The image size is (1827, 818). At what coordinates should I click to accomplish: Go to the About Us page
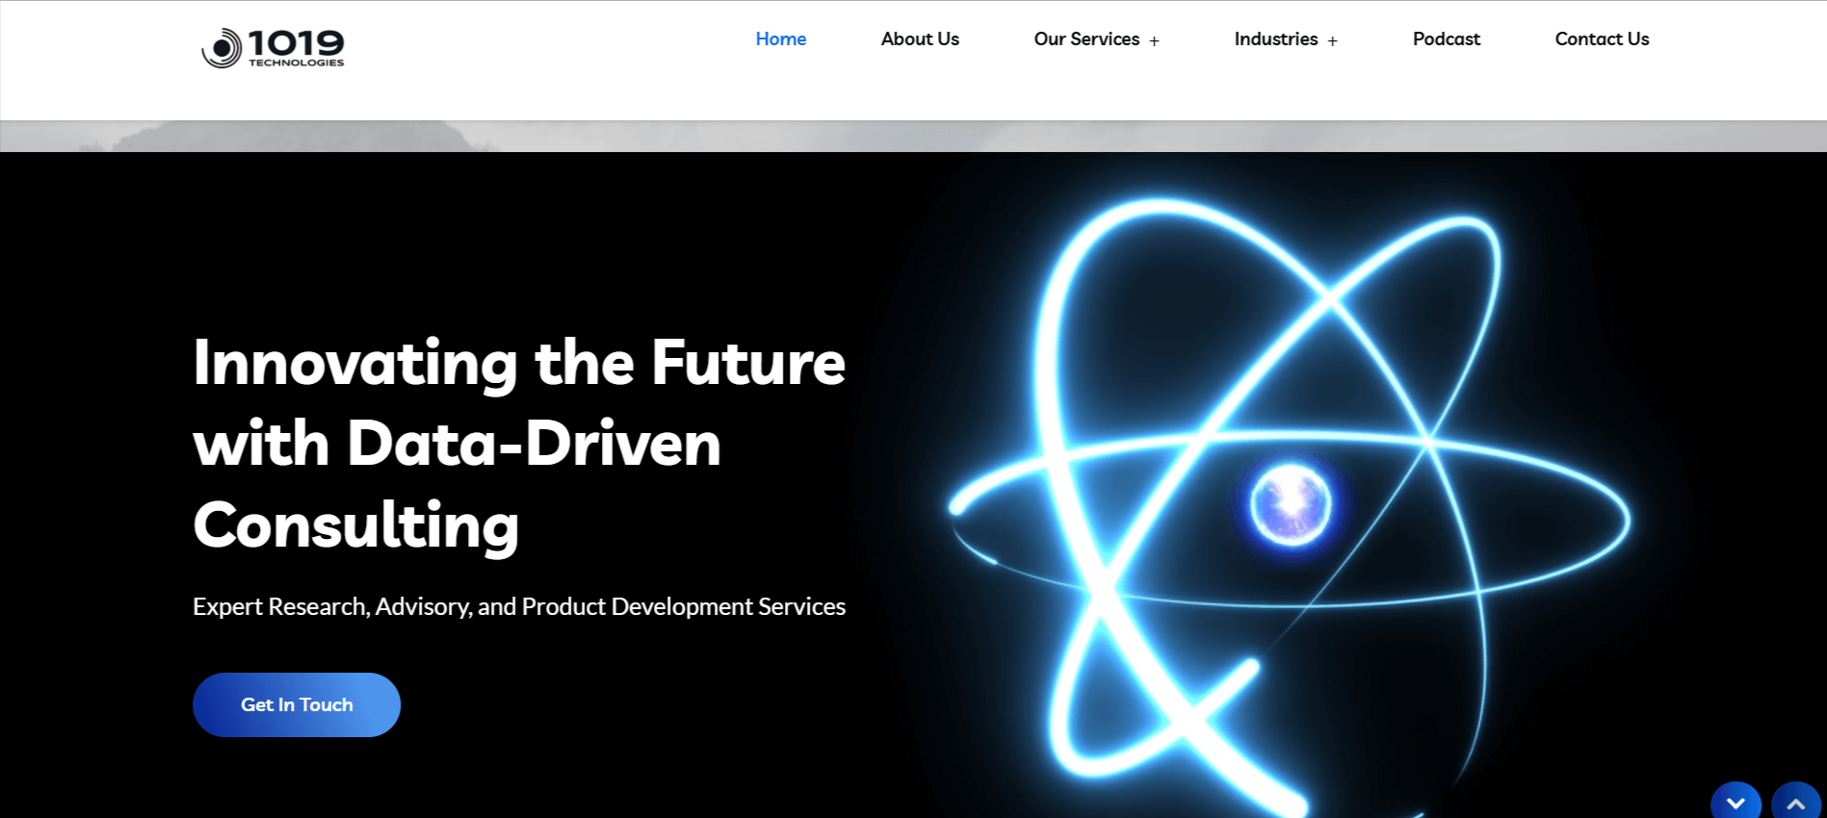click(919, 39)
